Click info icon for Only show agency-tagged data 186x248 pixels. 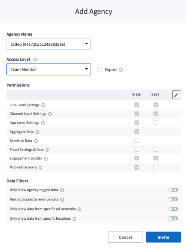(62, 190)
